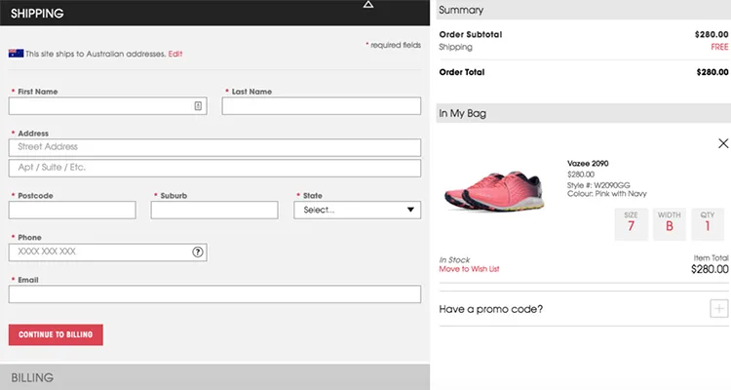Select the Postcode input box
The height and width of the screenshot is (390, 731).
point(72,210)
